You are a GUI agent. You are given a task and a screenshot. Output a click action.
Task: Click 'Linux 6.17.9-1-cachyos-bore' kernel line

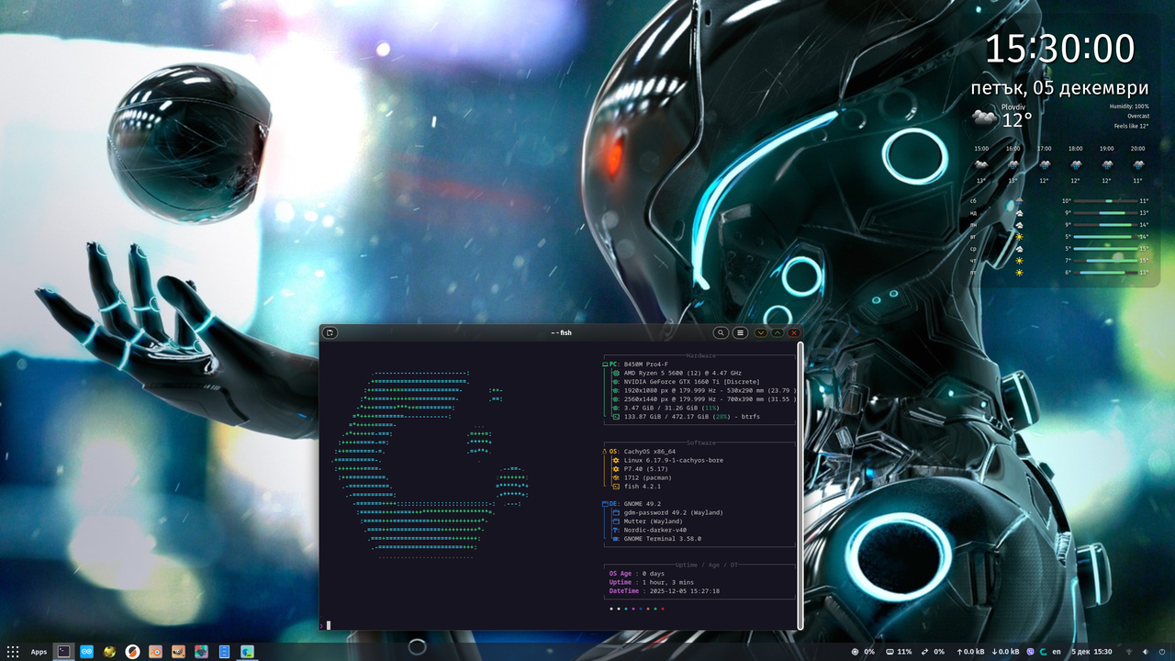(673, 460)
